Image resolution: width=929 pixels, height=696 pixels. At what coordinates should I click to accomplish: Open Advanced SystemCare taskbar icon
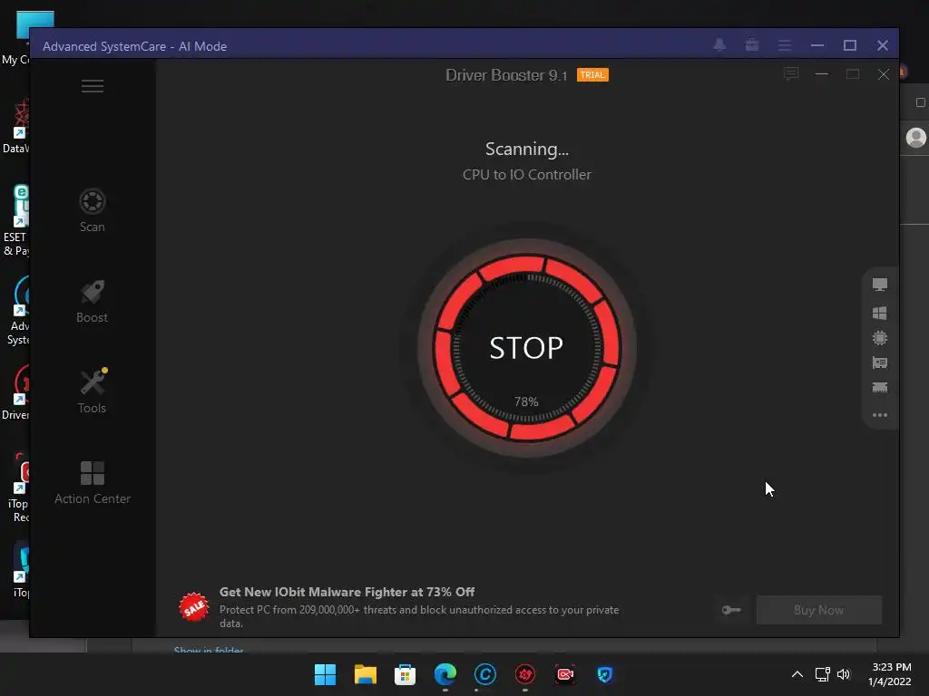[484, 674]
